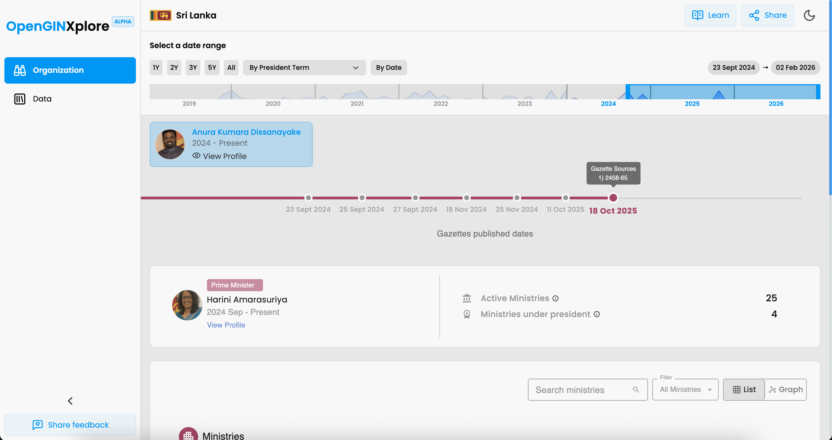The image size is (832, 440).
Task: Collapse the sidebar with the chevron arrow
Action: 70,401
